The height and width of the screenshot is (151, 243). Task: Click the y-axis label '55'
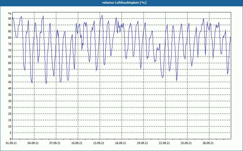(x=10, y=69)
